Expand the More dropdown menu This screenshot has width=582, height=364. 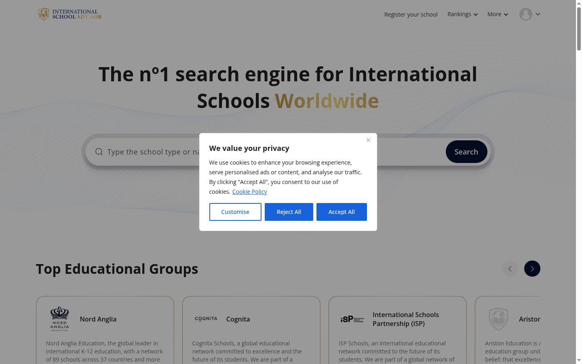click(x=498, y=14)
